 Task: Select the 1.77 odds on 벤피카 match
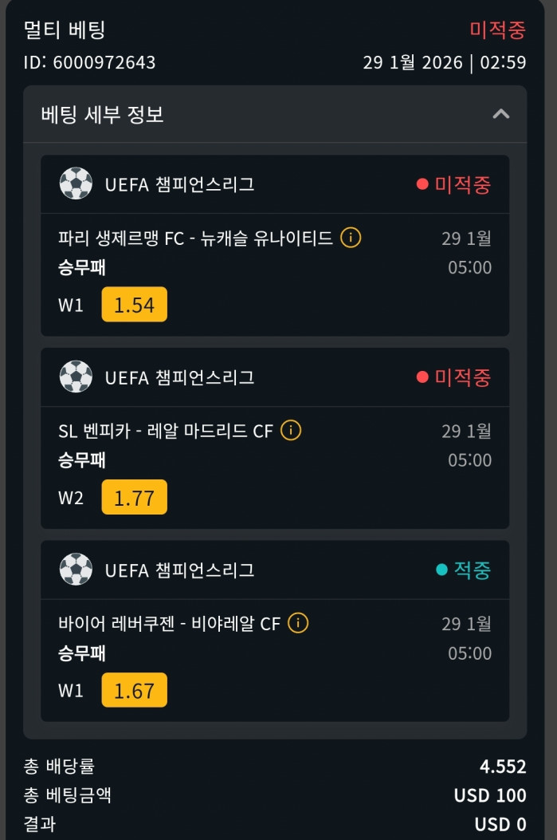tap(134, 497)
